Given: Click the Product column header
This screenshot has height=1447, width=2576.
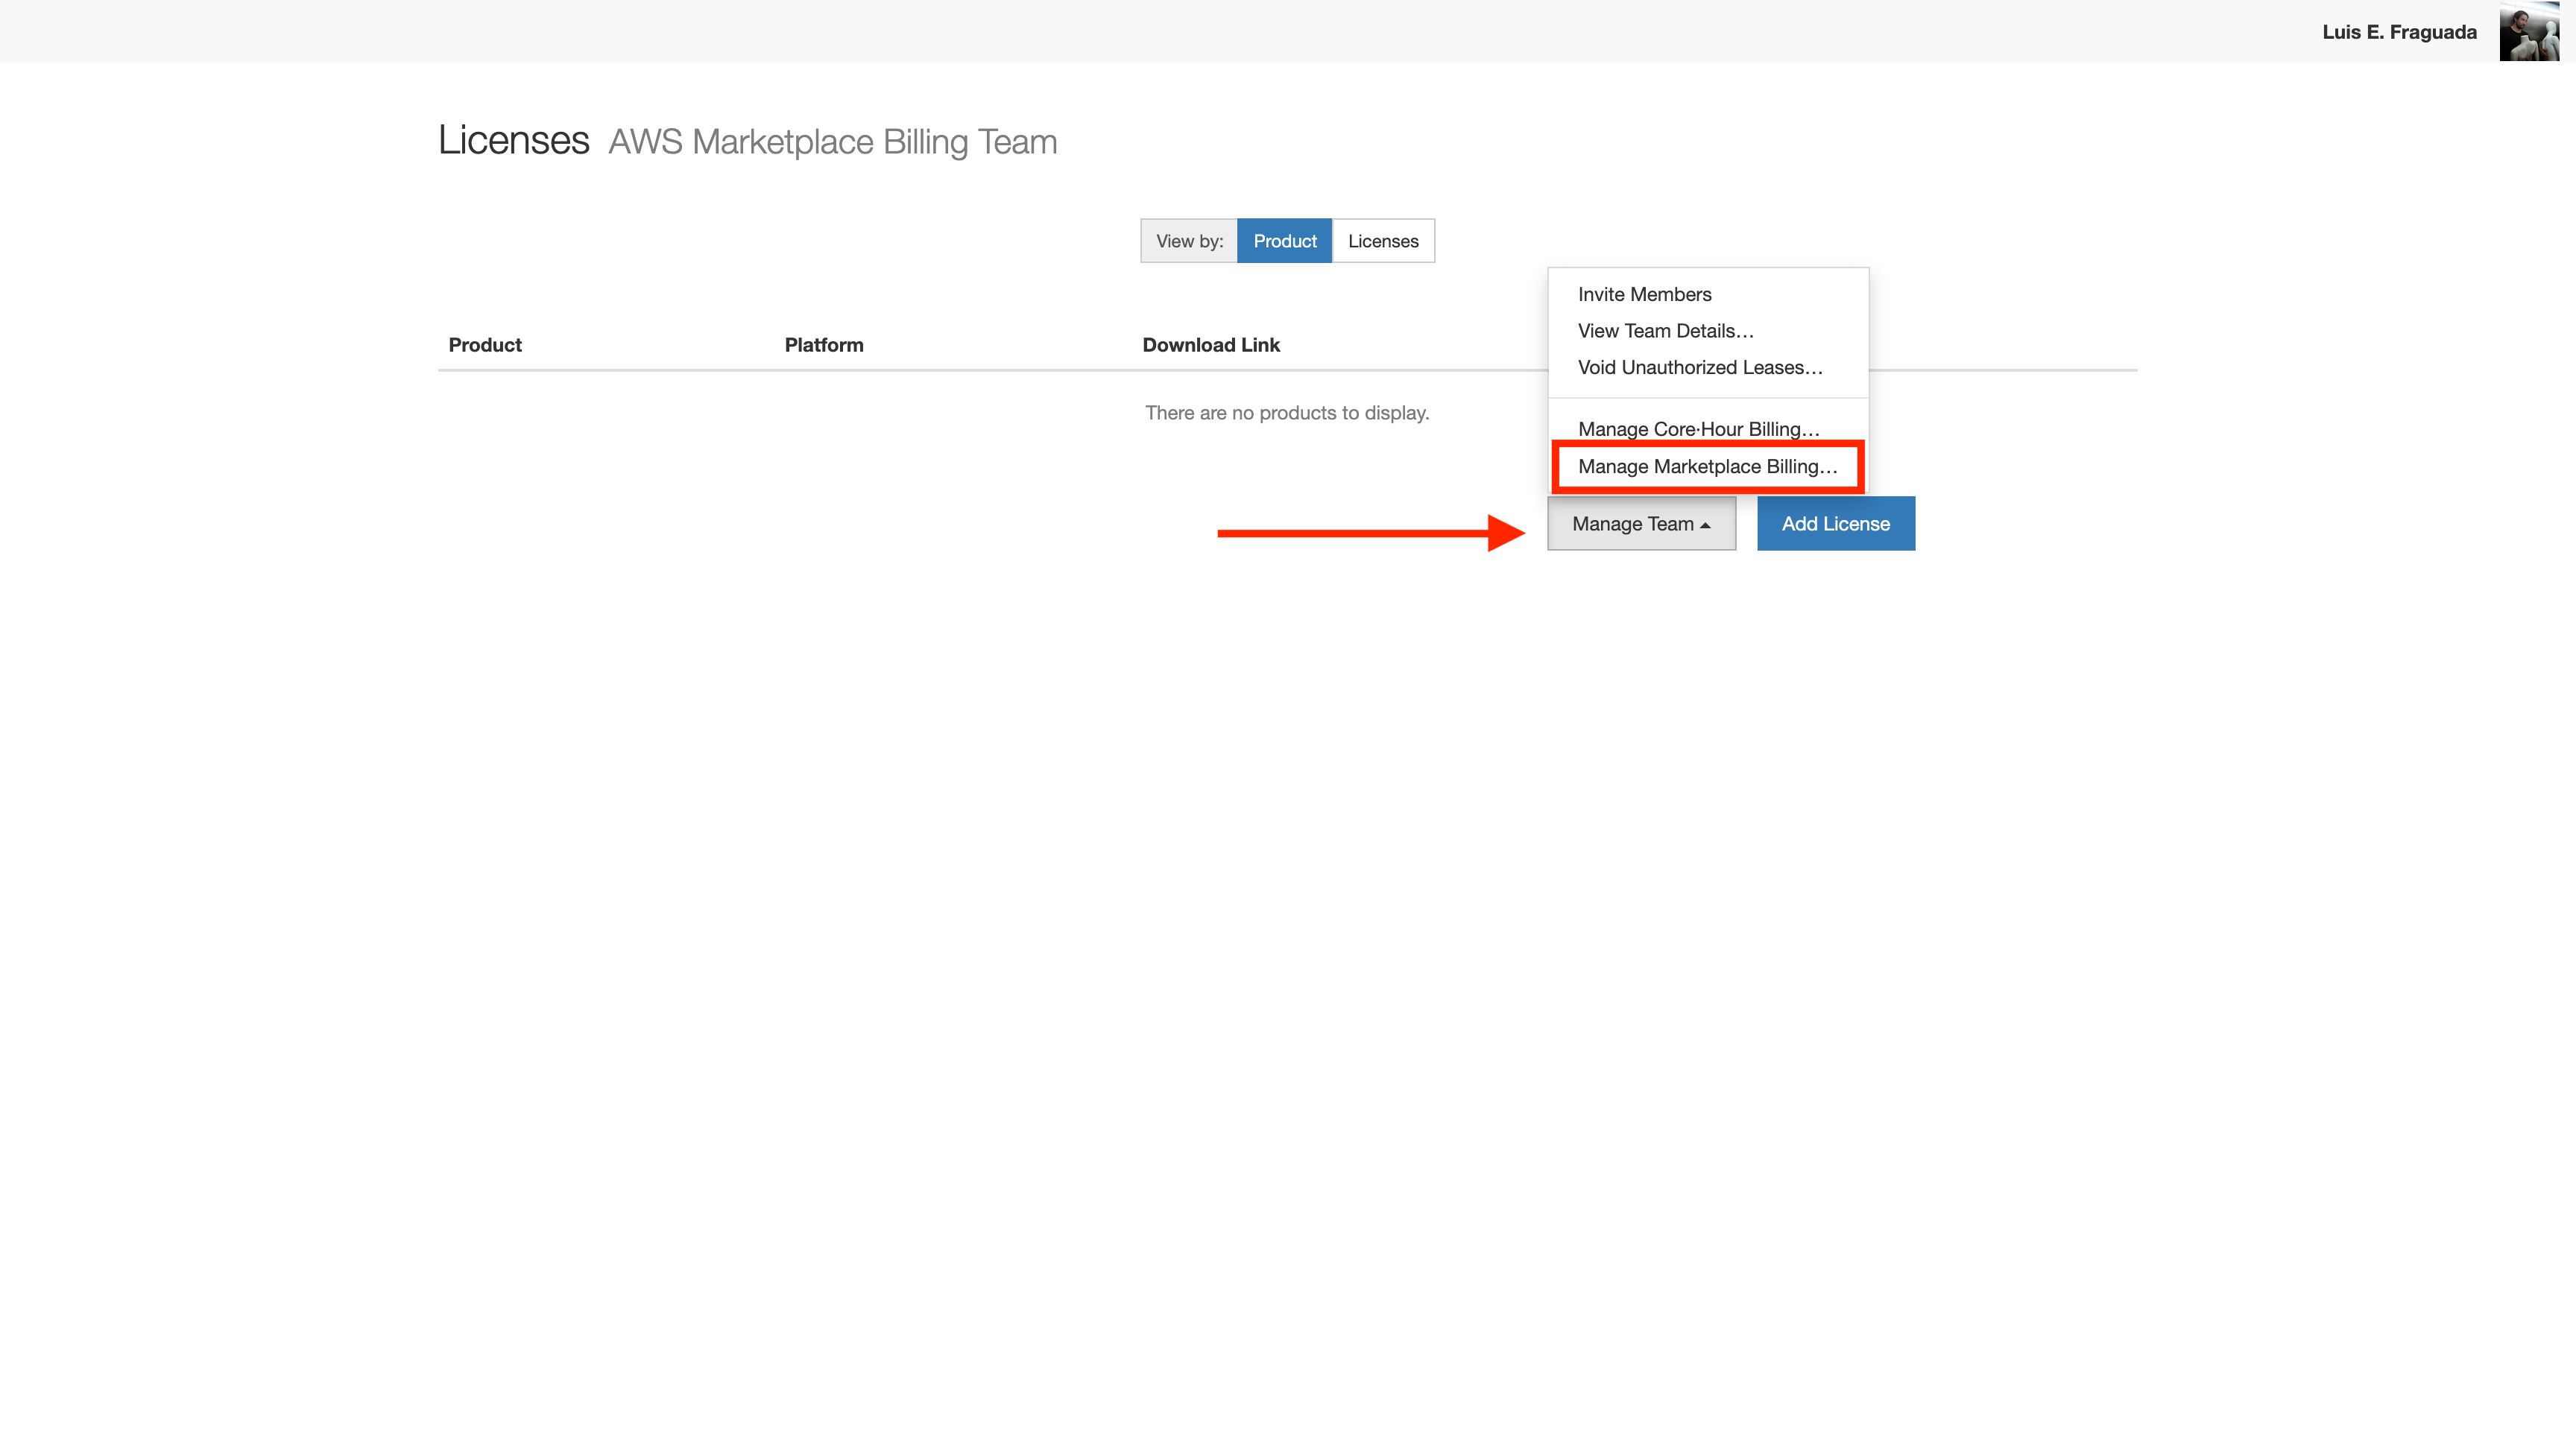Looking at the screenshot, I should tap(485, 345).
